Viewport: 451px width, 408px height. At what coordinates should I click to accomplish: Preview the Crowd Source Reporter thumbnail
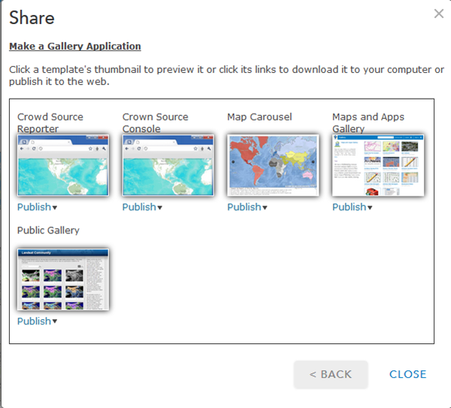pyautogui.click(x=63, y=166)
